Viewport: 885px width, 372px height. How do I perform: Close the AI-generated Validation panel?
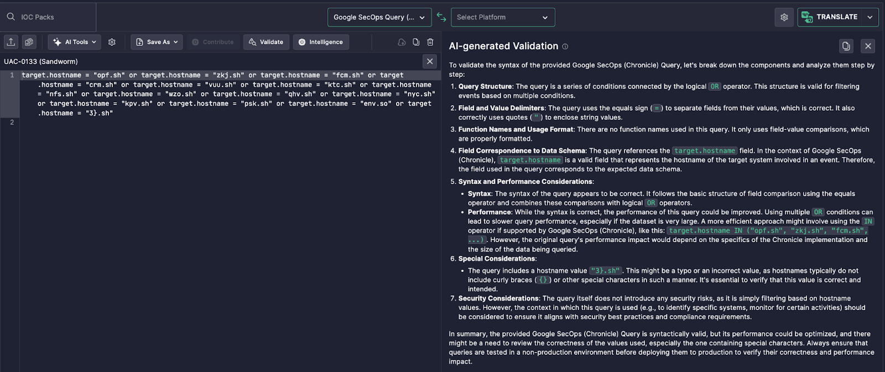pyautogui.click(x=868, y=46)
